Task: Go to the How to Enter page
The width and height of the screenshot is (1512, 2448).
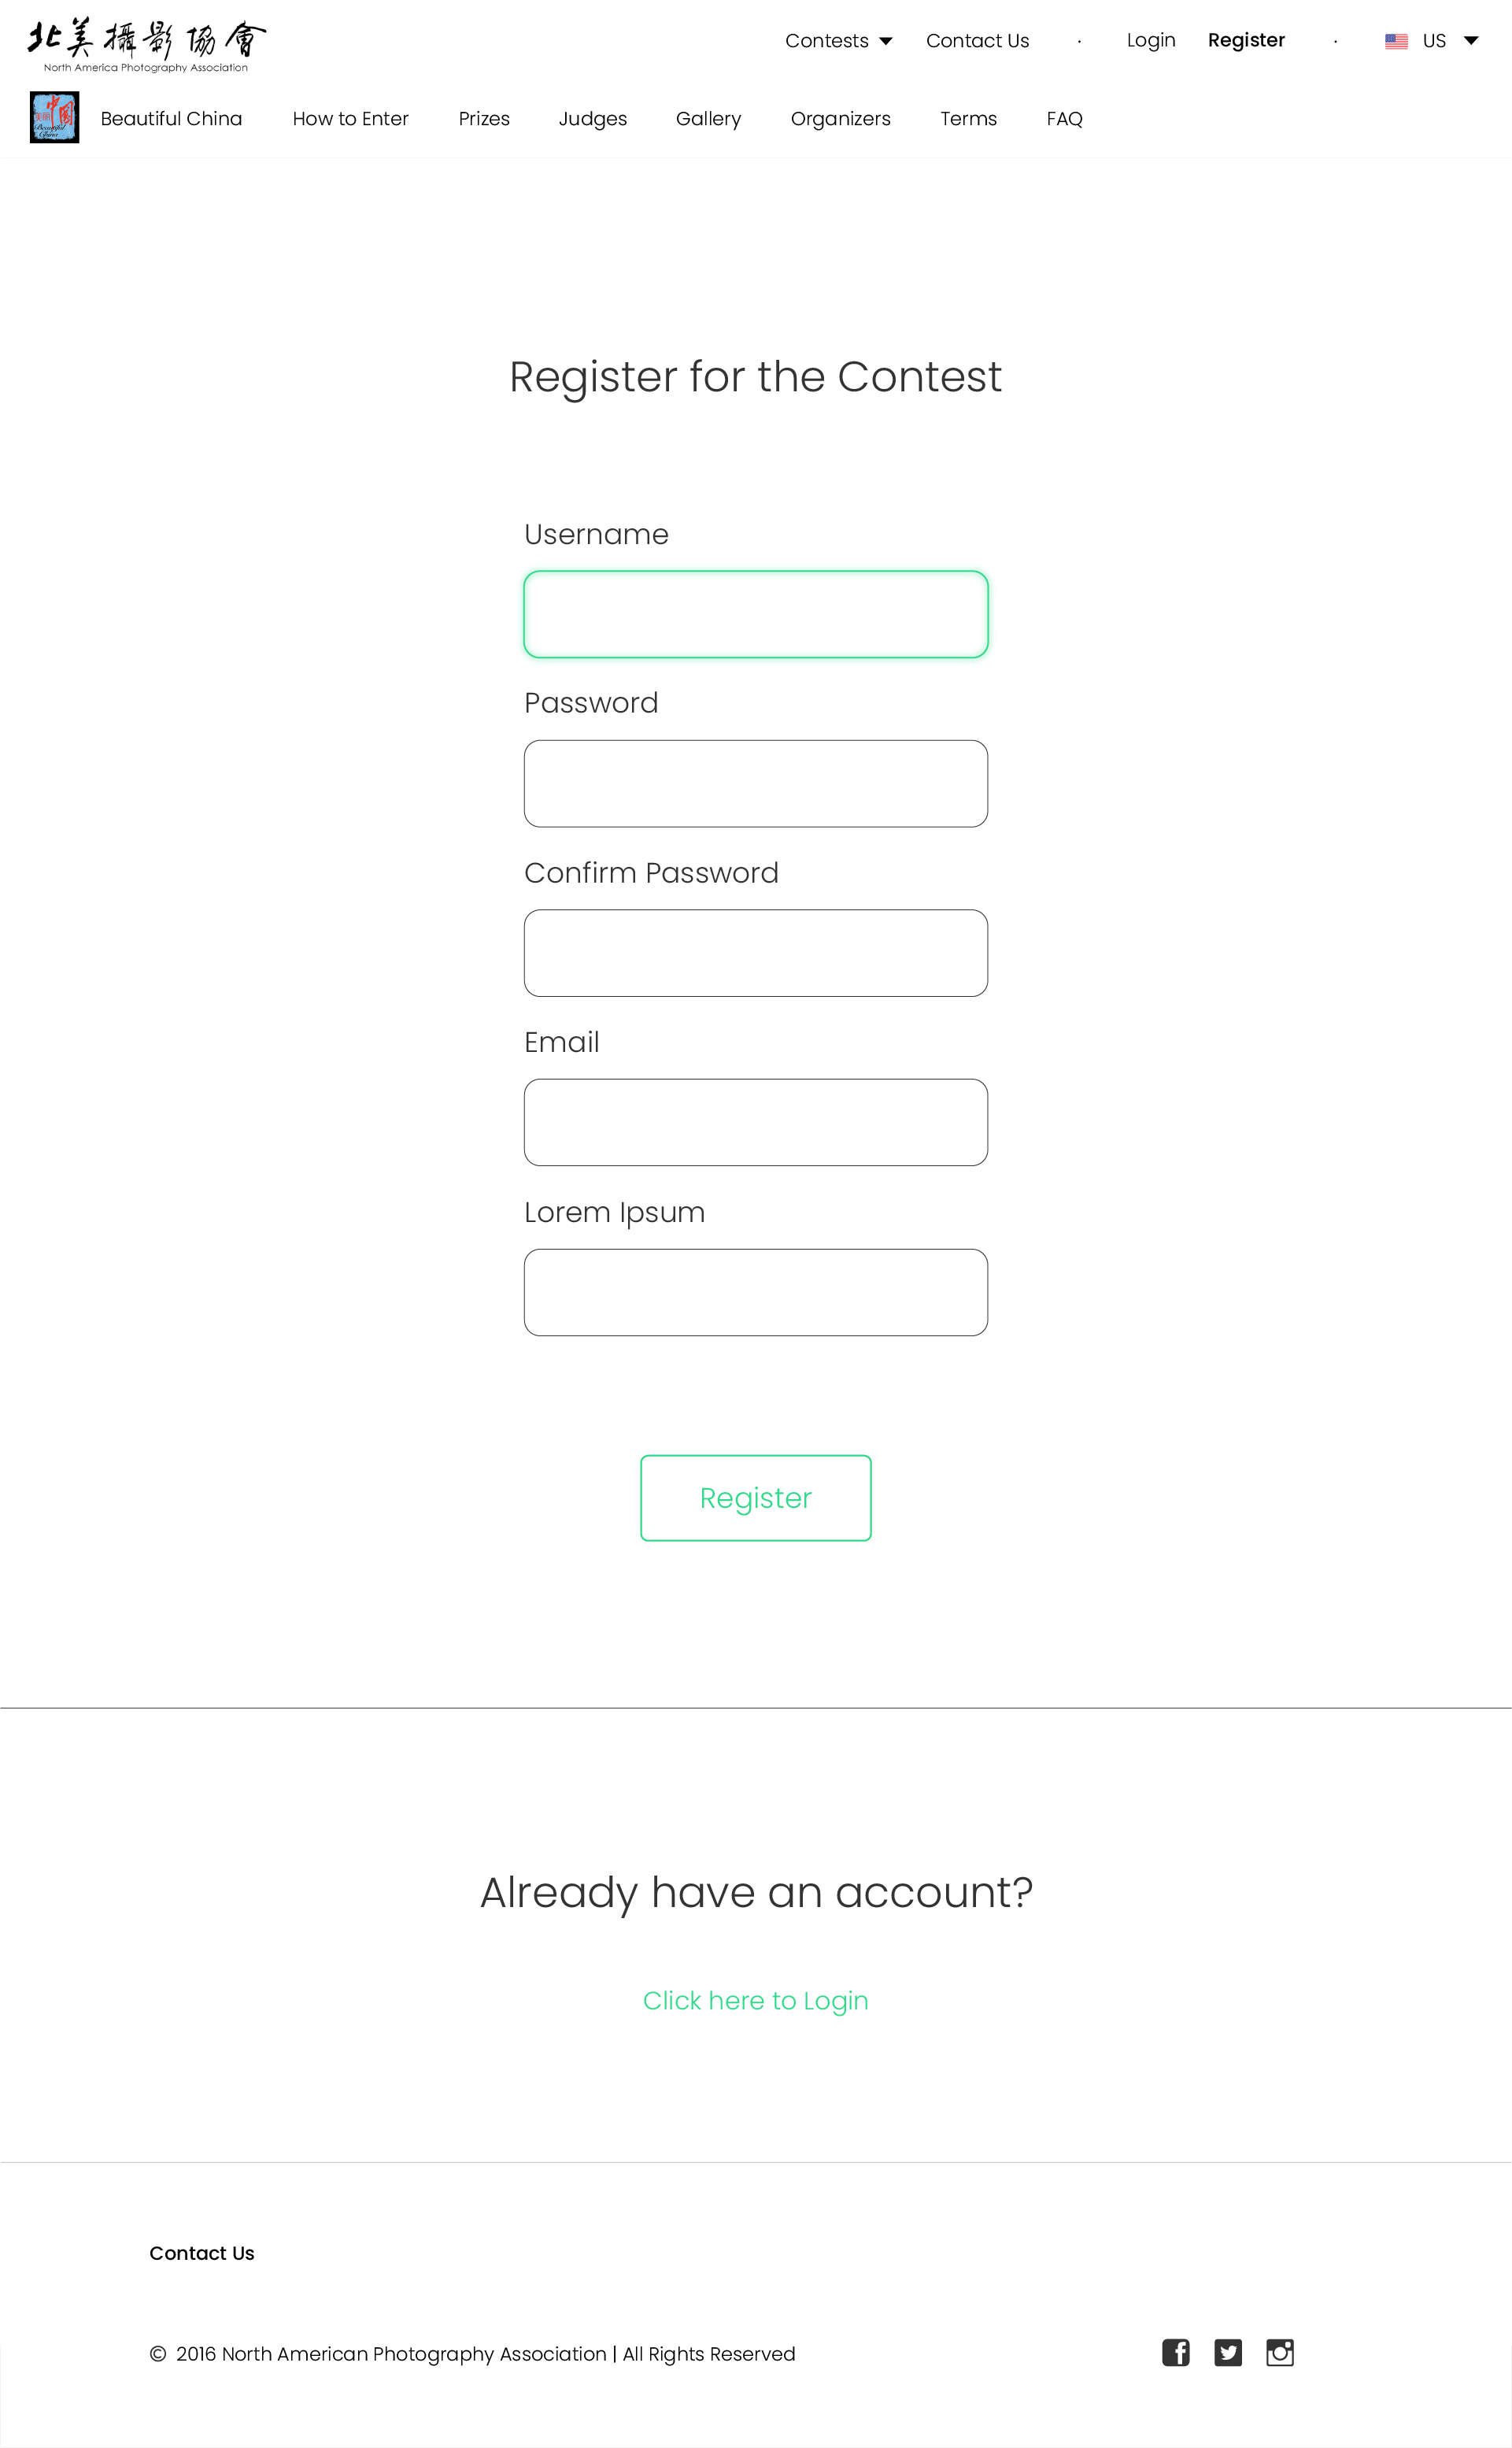Action: point(350,119)
